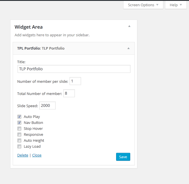
Task: Click the TPL Portfolio widget title bar
Action: [x=71, y=48]
